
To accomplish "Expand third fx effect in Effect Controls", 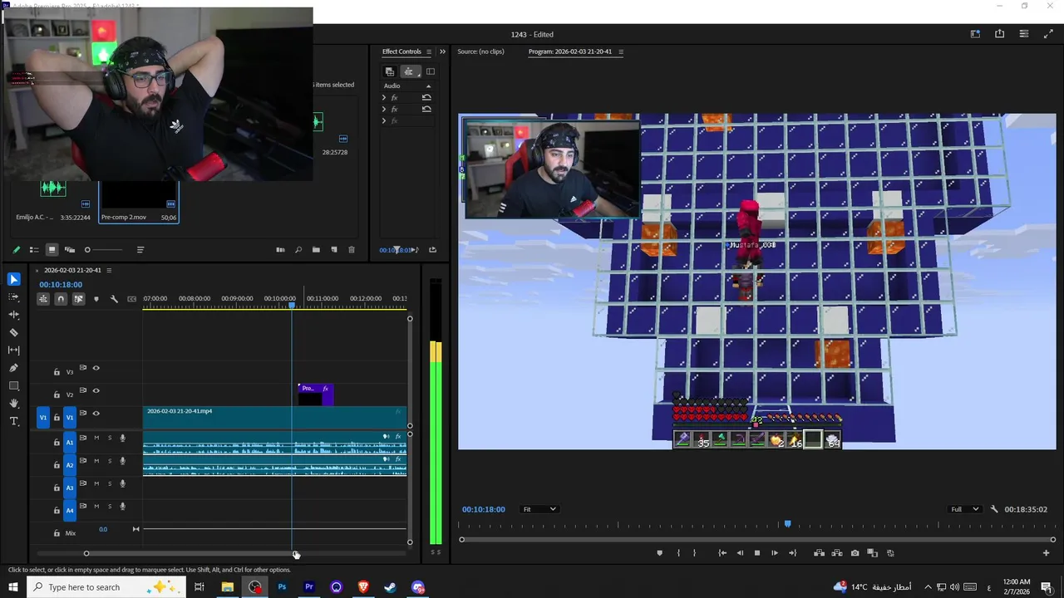I will (384, 121).
